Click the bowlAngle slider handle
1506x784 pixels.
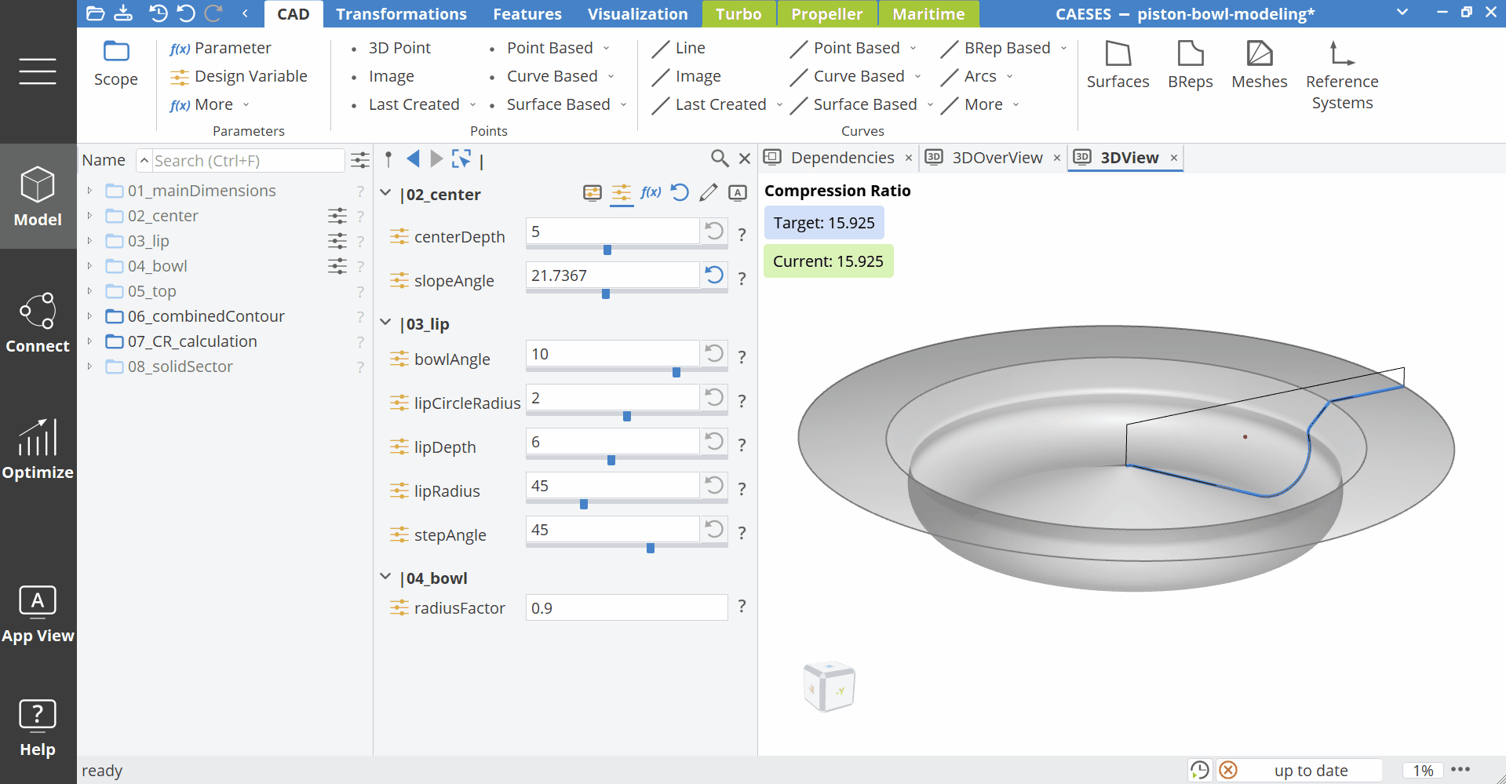click(676, 373)
